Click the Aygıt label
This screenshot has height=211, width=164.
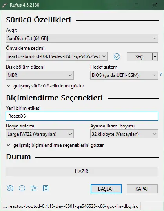(11, 30)
